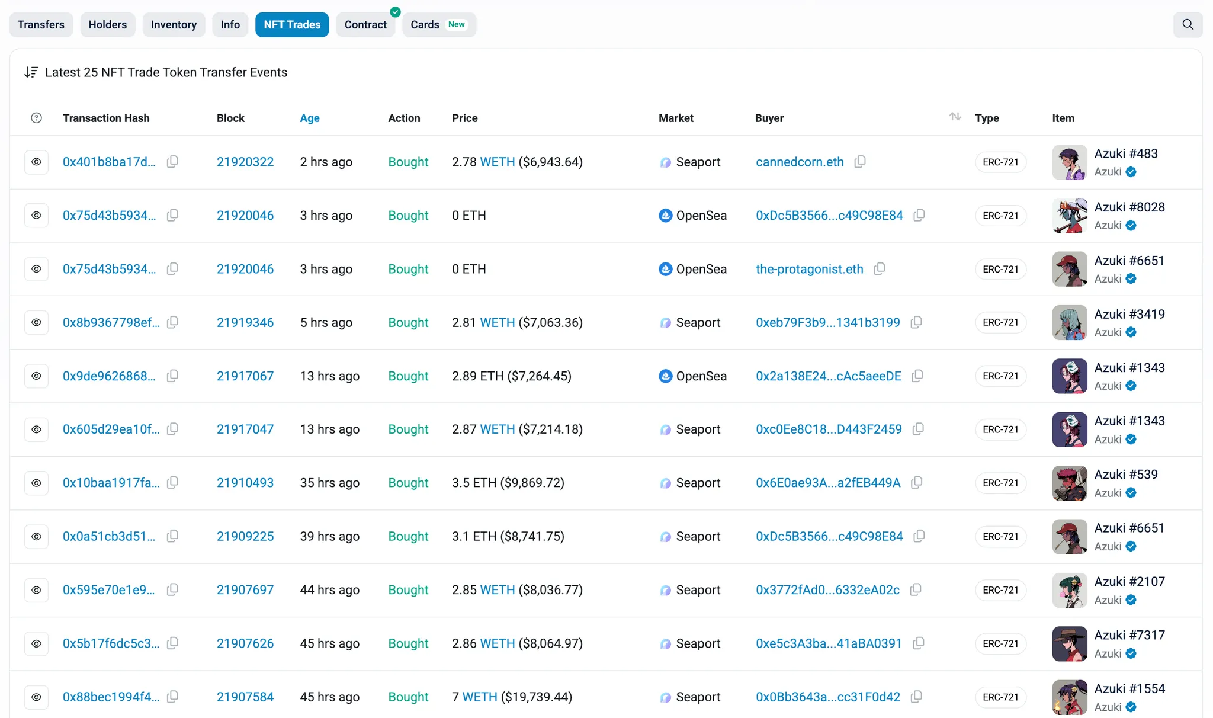Click eye button for 0x8b9367798ef... row
This screenshot has width=1213, height=718.
click(36, 322)
